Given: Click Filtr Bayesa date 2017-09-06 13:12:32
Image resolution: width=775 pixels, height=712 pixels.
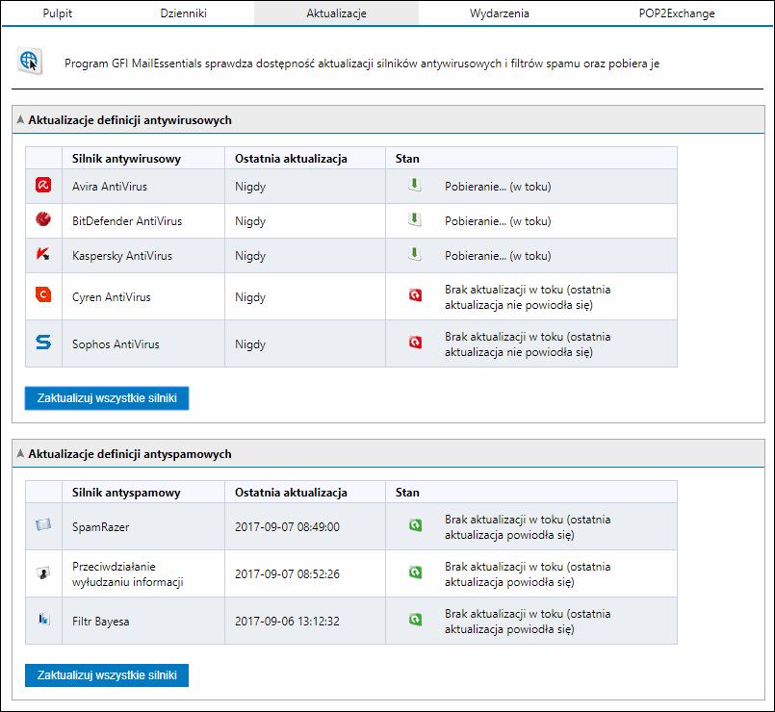Looking at the screenshot, I should coord(287,622).
